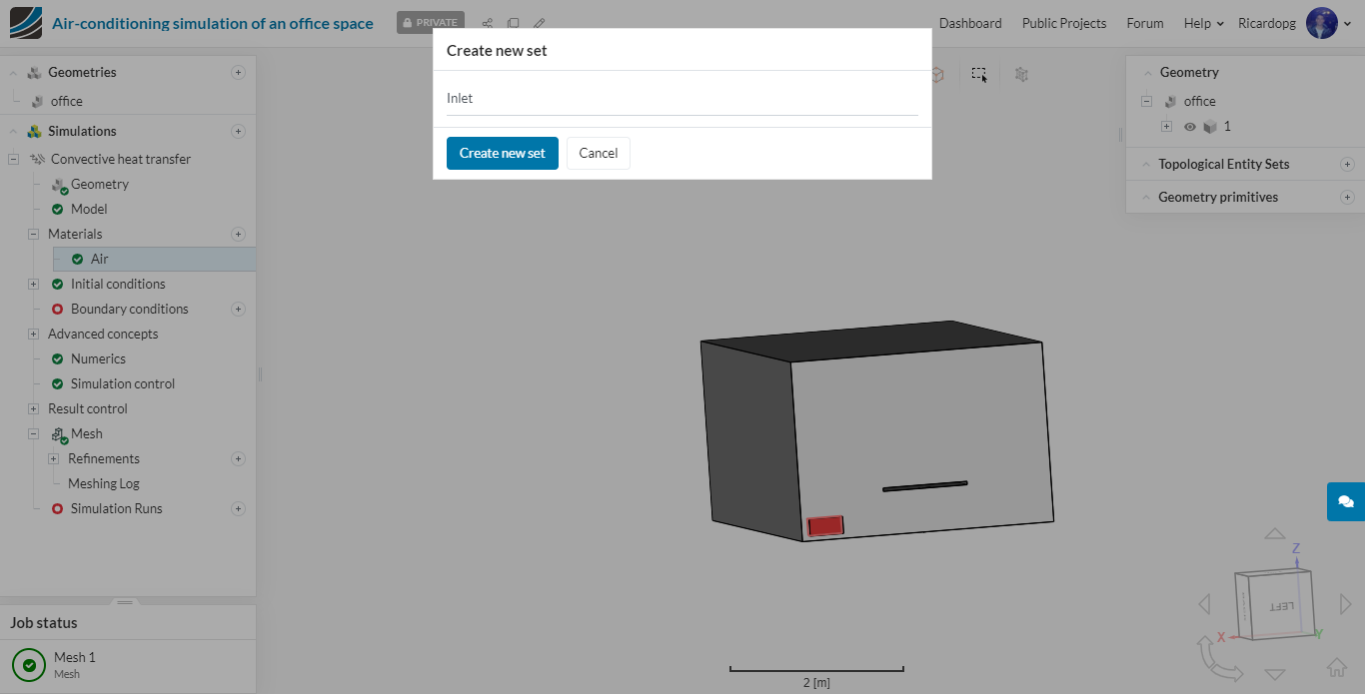Collapse the Geometry panel header
This screenshot has height=694, width=1365.
click(1146, 72)
